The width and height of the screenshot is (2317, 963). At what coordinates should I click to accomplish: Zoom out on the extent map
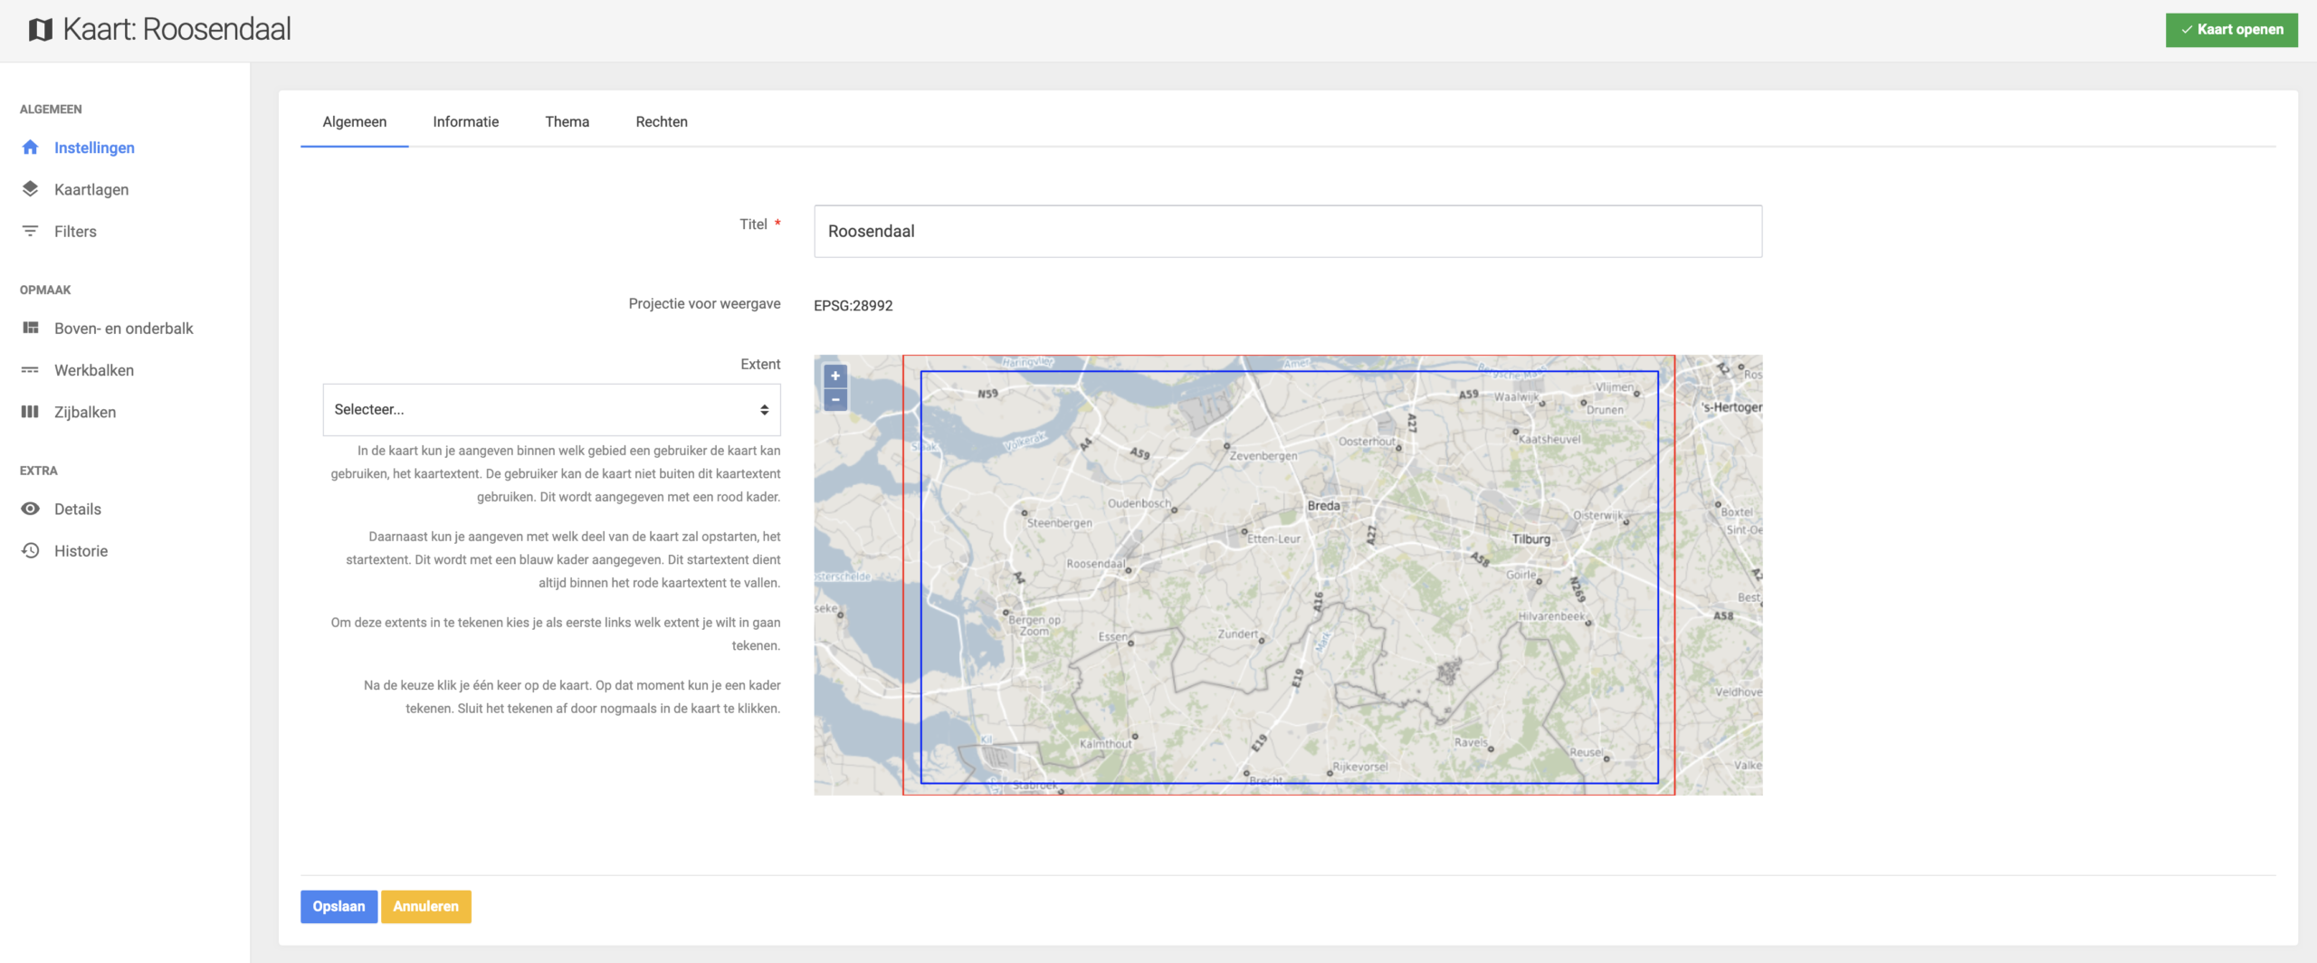pyautogui.click(x=835, y=399)
